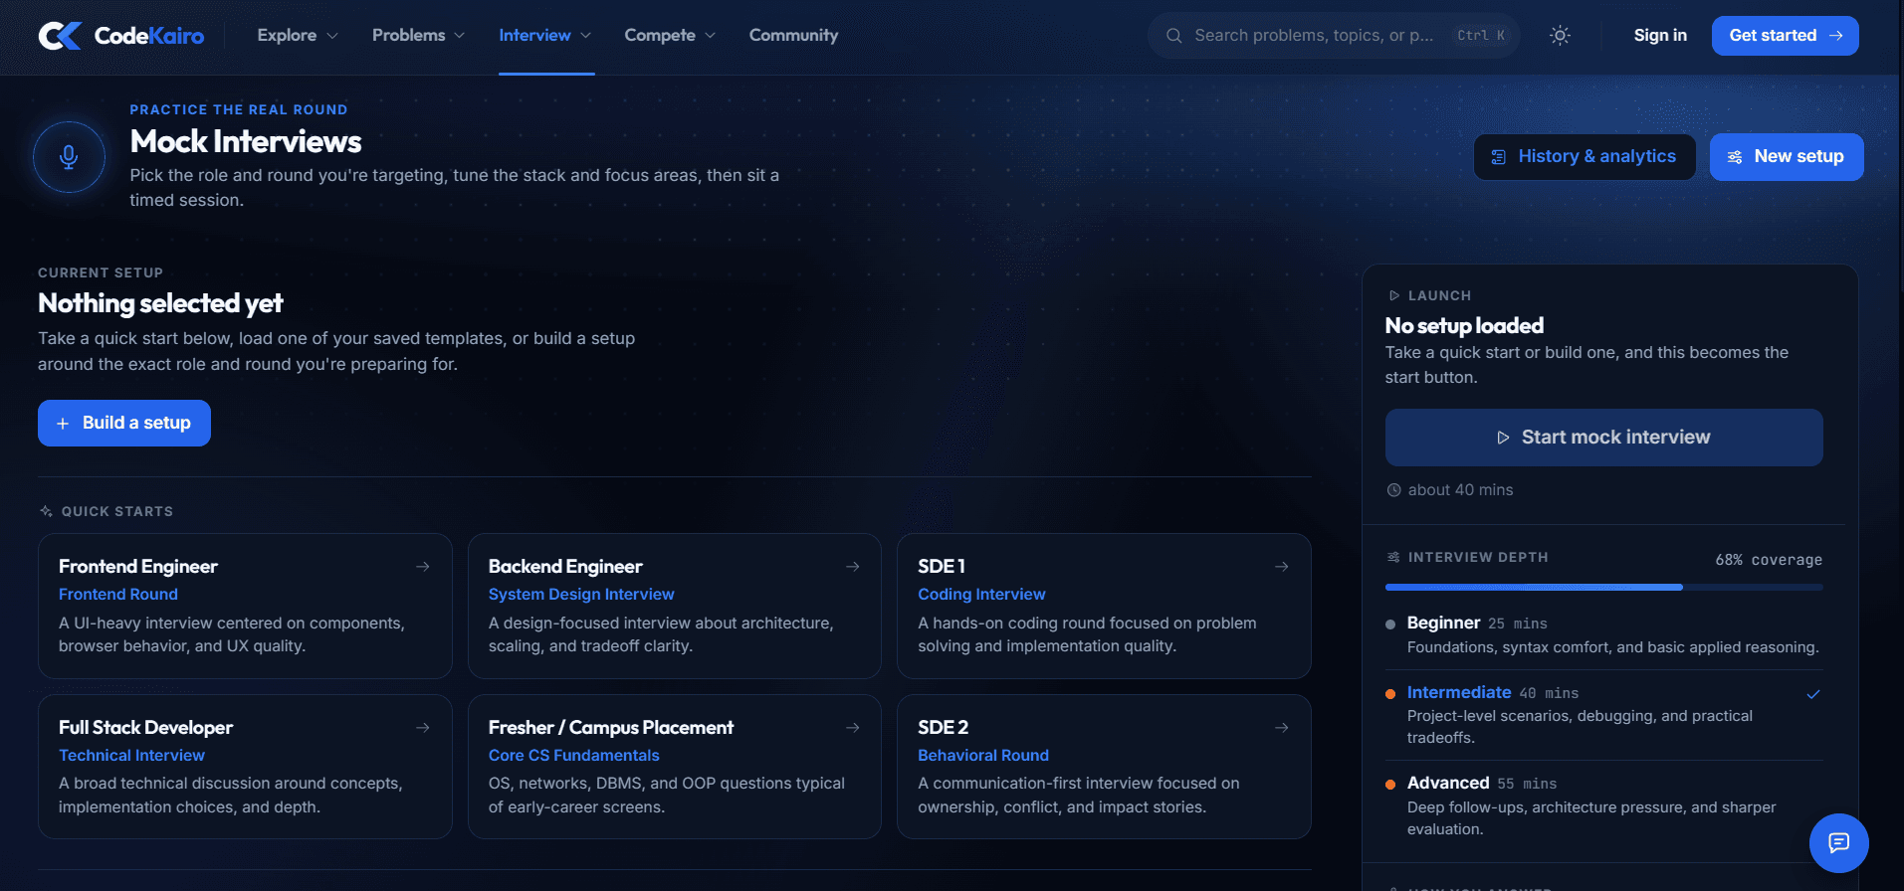Select the Beginner 25 mins depth option

click(x=1604, y=634)
